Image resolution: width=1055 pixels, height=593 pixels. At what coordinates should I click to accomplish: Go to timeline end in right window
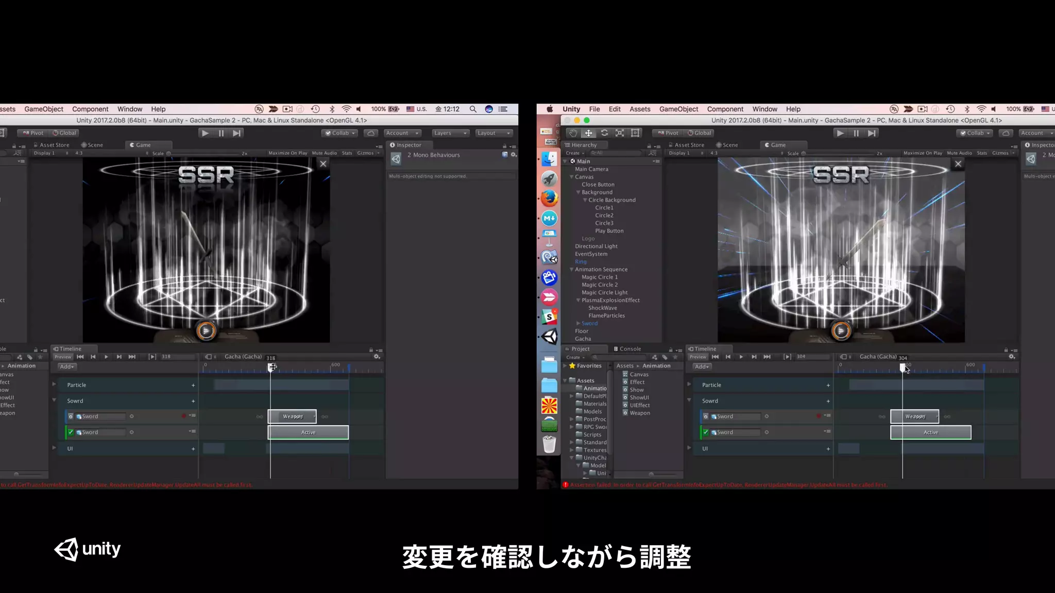767,357
